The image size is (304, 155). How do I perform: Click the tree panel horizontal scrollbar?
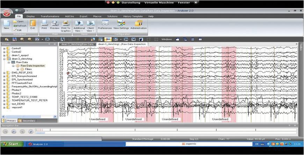(x=29, y=117)
